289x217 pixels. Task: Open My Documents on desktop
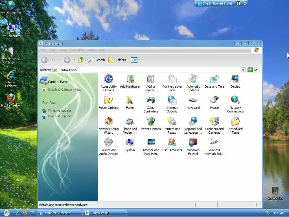[11, 8]
